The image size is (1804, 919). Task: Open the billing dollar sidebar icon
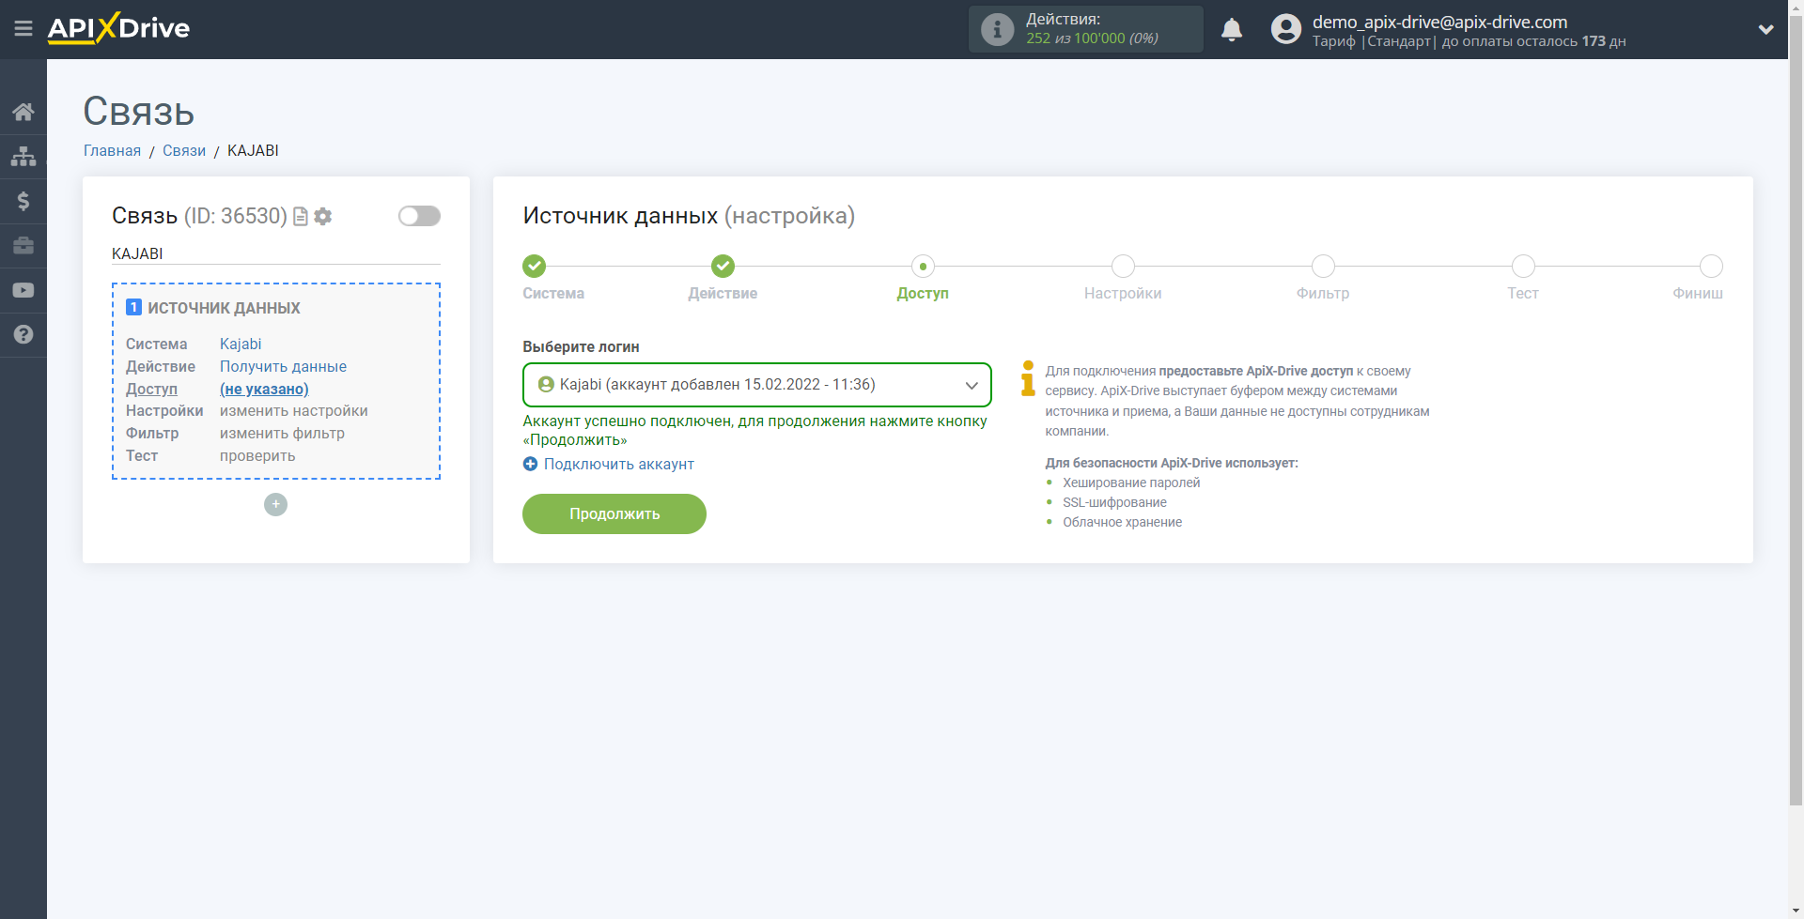[x=23, y=201]
